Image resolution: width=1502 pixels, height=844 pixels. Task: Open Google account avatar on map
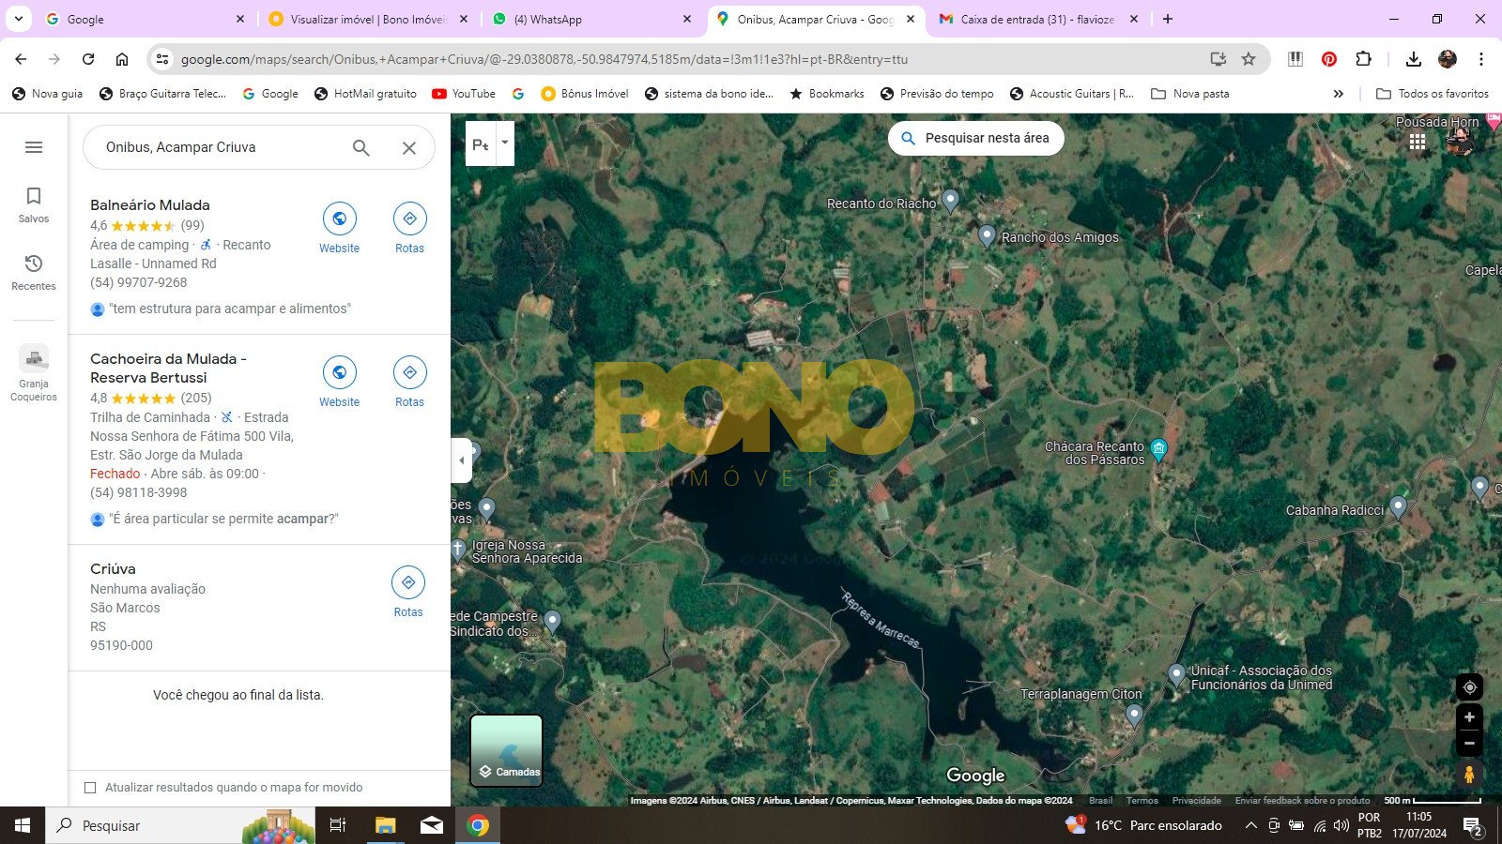1460,142
